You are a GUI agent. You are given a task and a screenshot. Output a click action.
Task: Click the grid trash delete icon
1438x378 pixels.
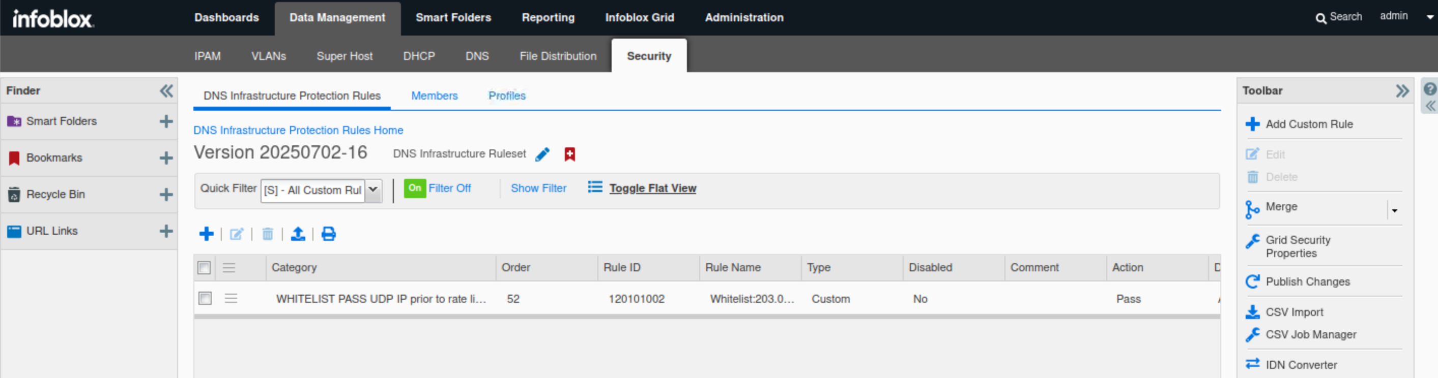[267, 234]
